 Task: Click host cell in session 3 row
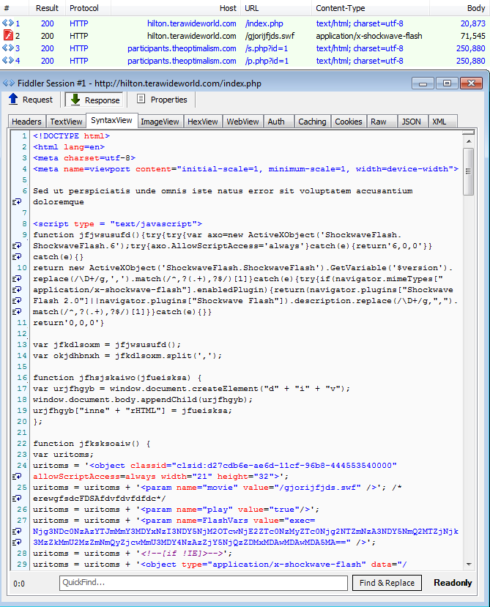click(182, 48)
